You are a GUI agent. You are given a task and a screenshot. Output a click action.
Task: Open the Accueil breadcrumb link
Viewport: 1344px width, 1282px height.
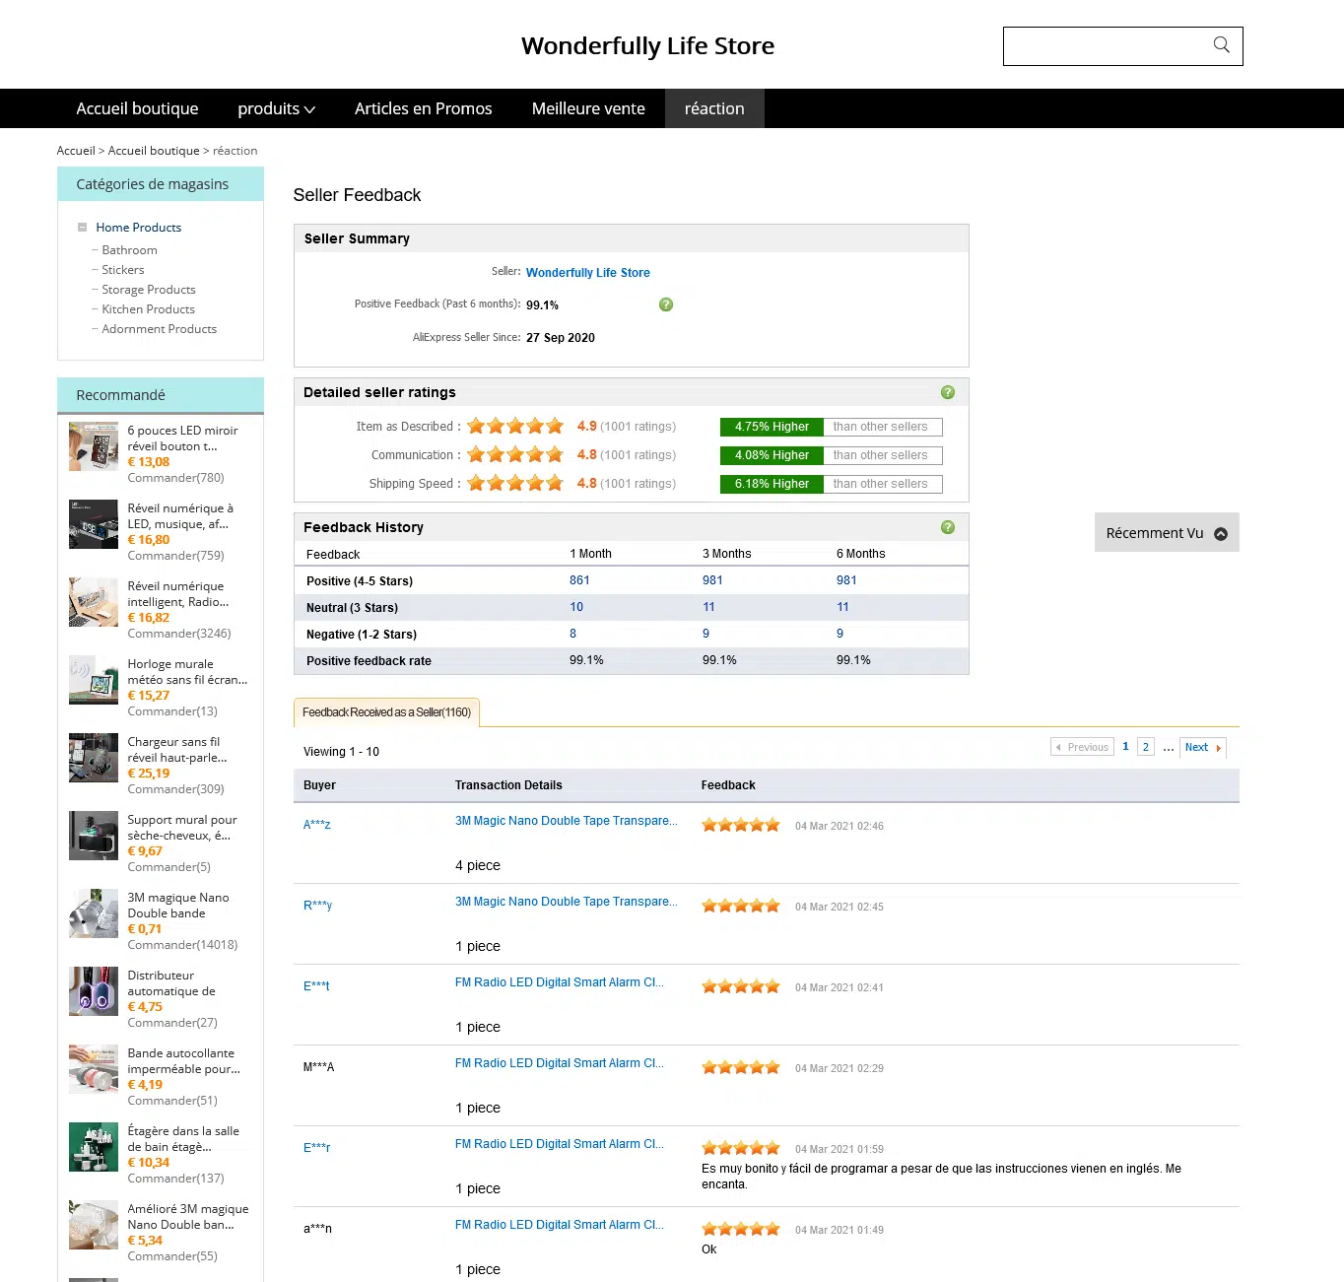(x=76, y=150)
